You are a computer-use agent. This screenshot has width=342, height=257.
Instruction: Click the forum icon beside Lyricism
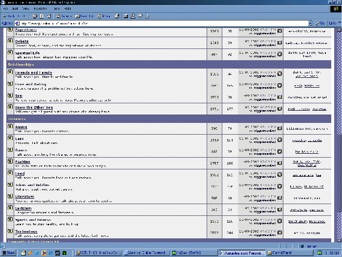[10, 208]
